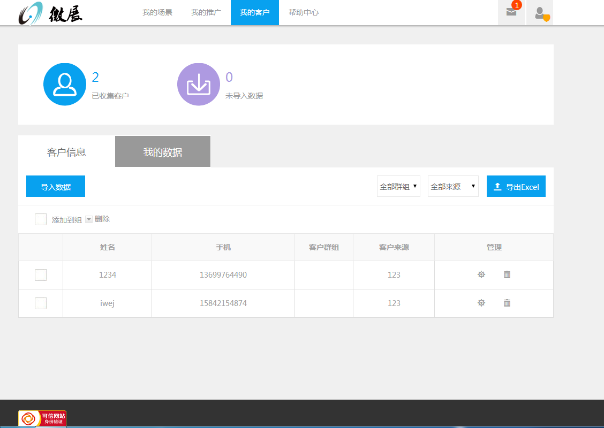Delete customer 1234 using trash icon
This screenshot has height=428, width=604.
[507, 274]
